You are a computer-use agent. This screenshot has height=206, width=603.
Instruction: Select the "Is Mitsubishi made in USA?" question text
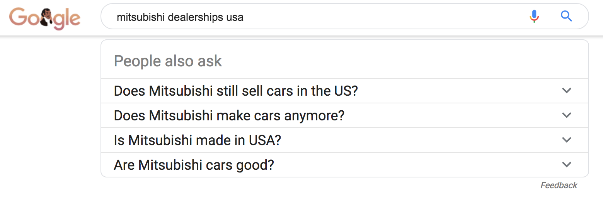pos(197,140)
